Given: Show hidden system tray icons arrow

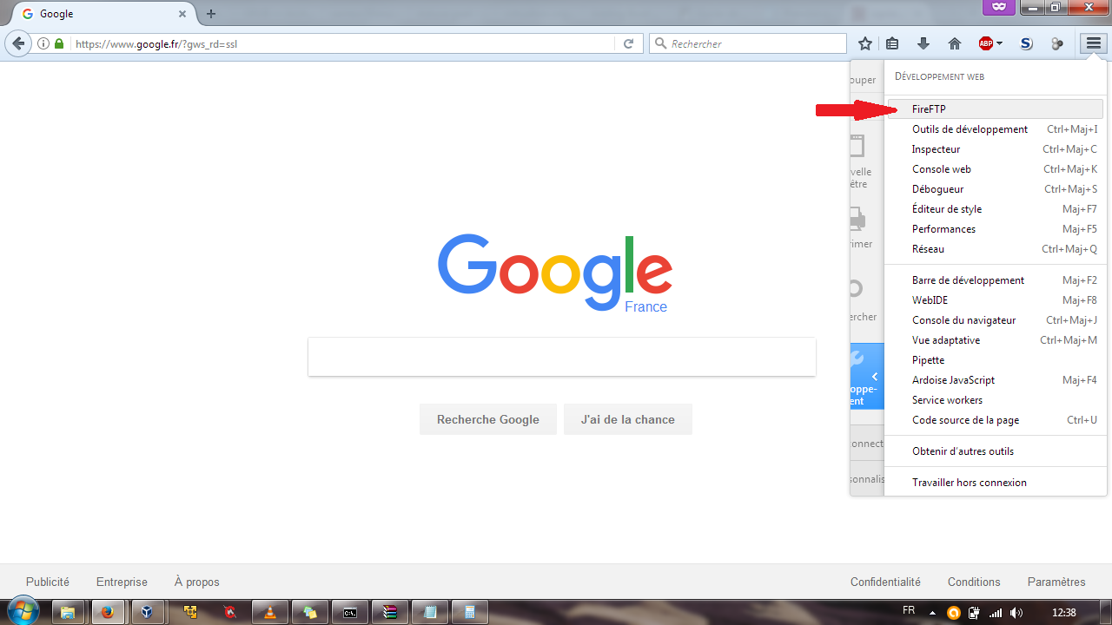Looking at the screenshot, I should (x=933, y=612).
